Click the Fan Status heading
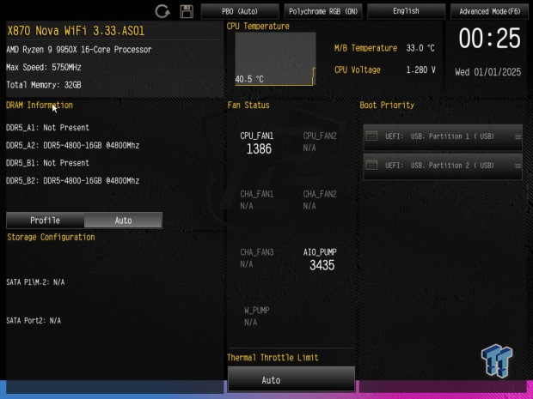 click(x=248, y=106)
